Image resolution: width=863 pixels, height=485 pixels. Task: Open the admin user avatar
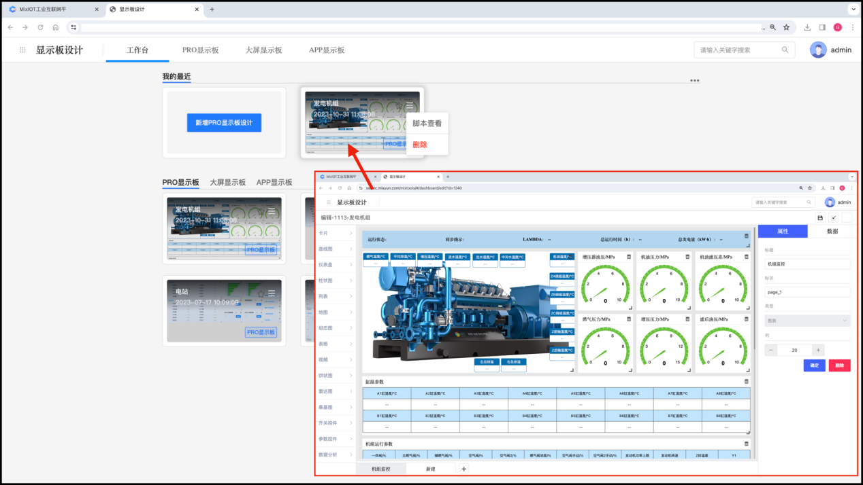(x=818, y=50)
